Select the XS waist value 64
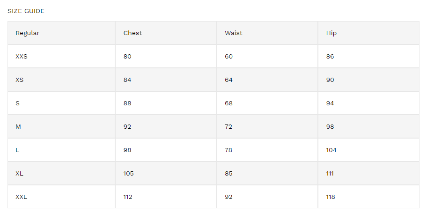Image resolution: width=427 pixels, height=220 pixels. click(x=228, y=80)
